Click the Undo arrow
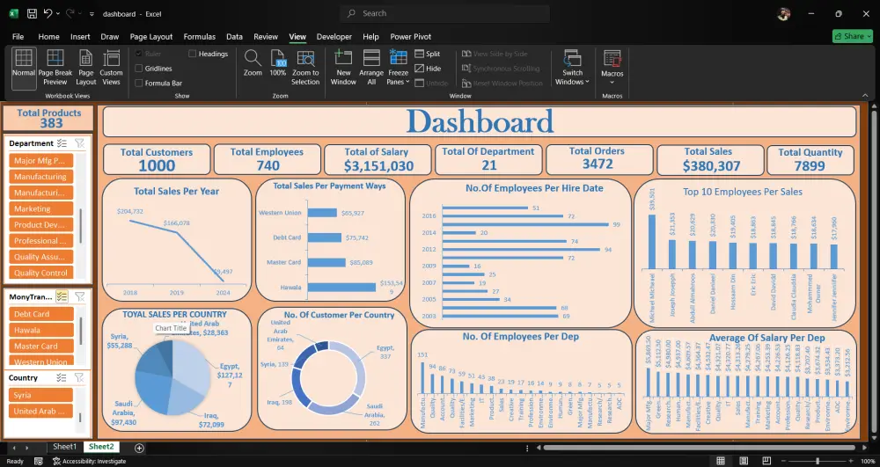Viewport: 880px width, 467px height. 48,13
